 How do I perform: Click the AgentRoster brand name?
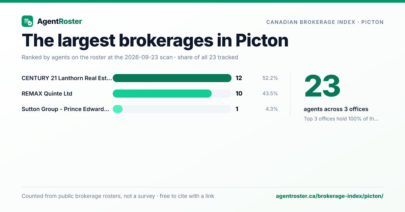coord(59,22)
